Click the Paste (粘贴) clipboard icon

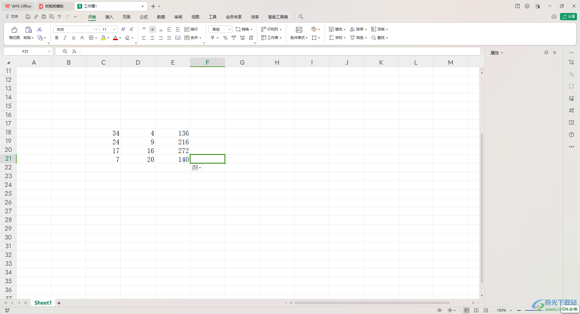28,30
